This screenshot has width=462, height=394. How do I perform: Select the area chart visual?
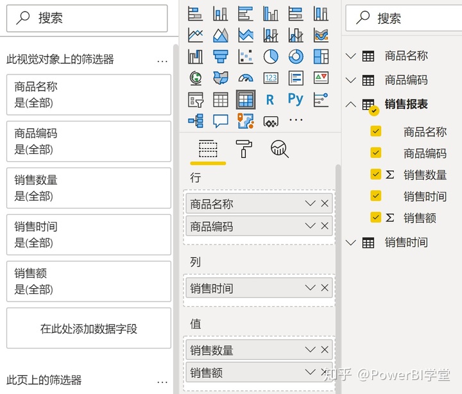tap(220, 35)
